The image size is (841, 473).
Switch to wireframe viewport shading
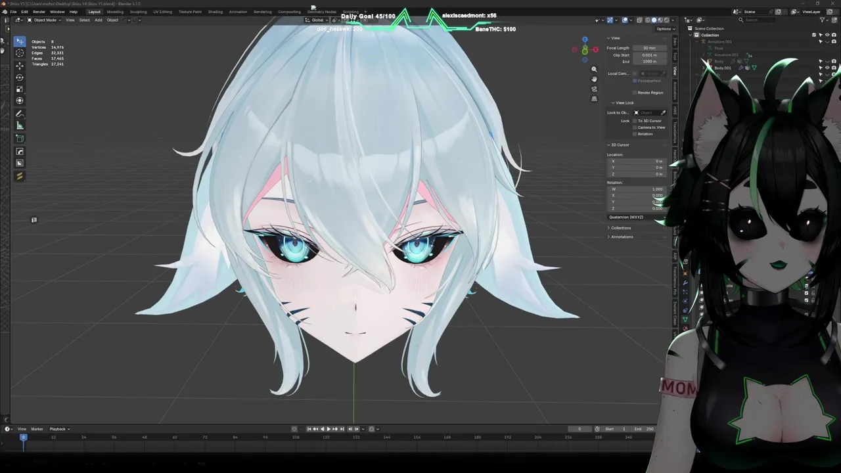point(647,20)
